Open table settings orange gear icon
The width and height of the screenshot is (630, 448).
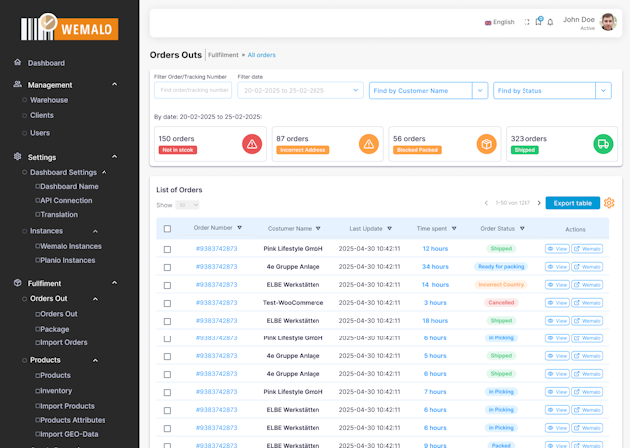tap(609, 203)
